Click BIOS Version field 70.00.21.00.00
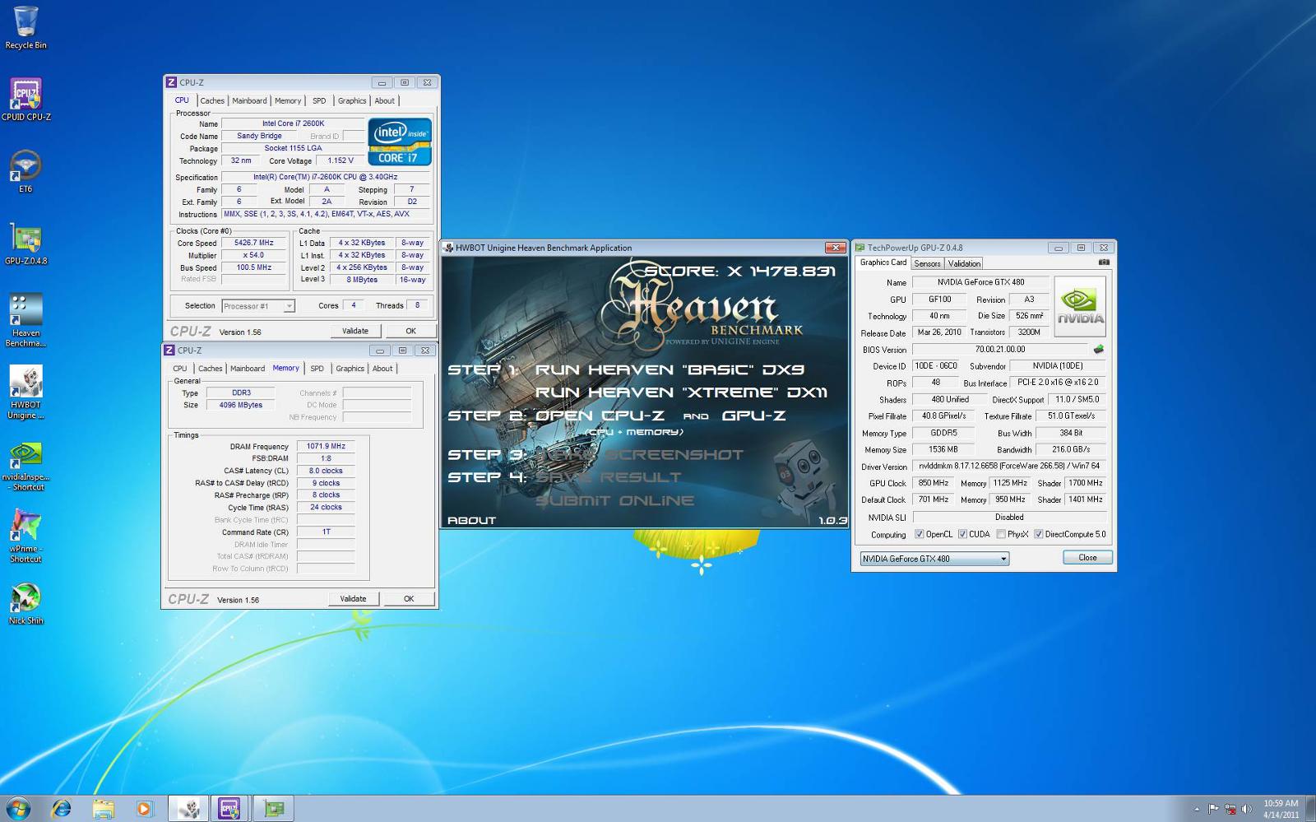1316x822 pixels. (x=1000, y=349)
